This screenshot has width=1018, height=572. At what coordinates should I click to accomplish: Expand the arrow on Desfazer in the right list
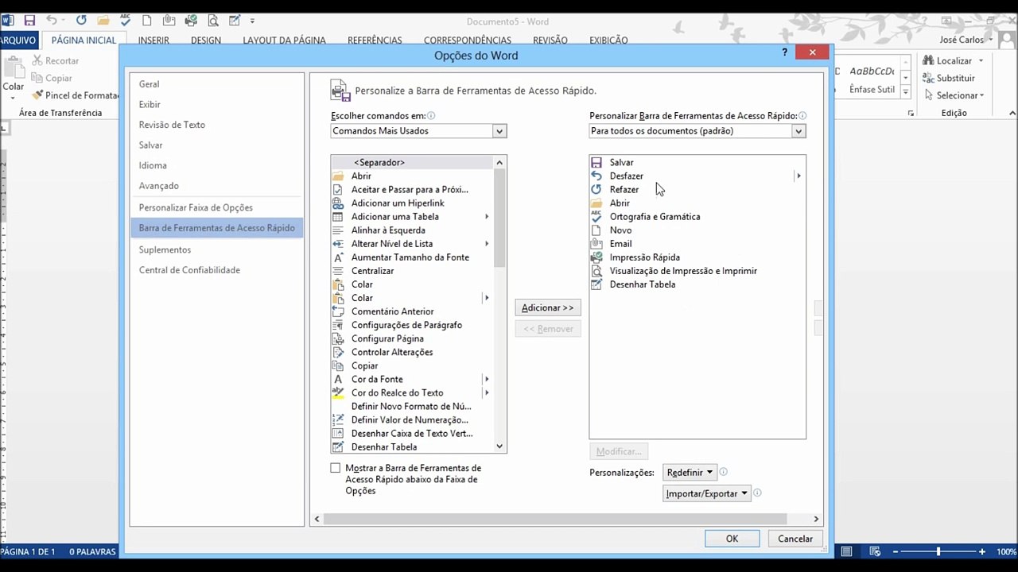(x=798, y=176)
